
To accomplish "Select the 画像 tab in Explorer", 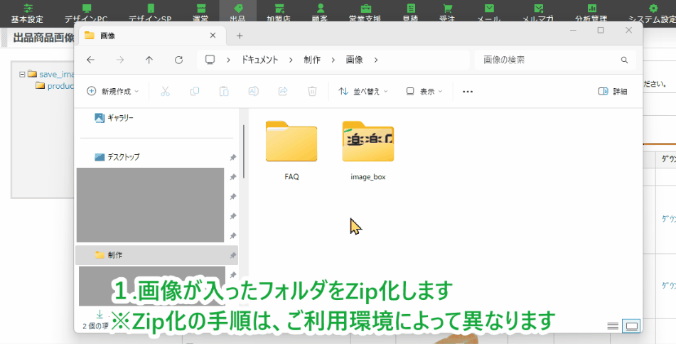I will click(151, 36).
